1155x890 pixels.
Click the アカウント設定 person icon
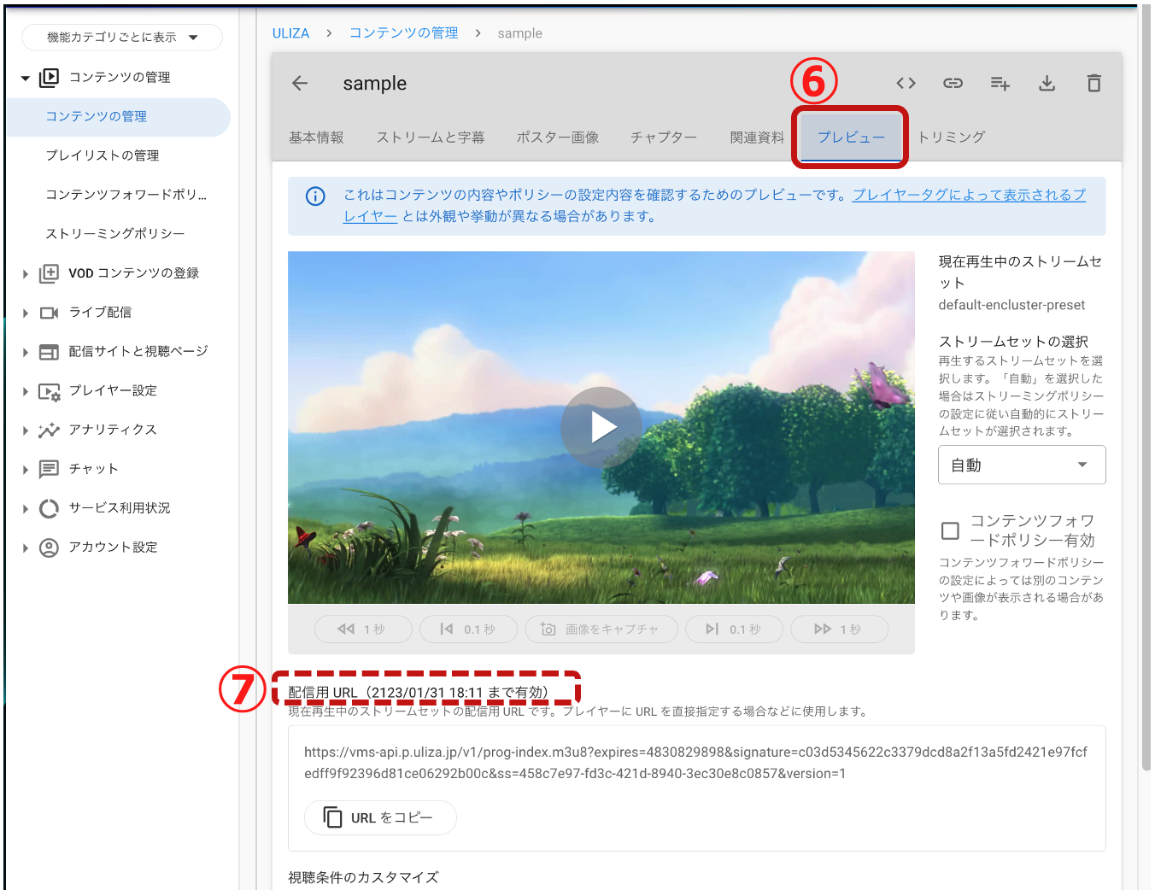coord(49,547)
